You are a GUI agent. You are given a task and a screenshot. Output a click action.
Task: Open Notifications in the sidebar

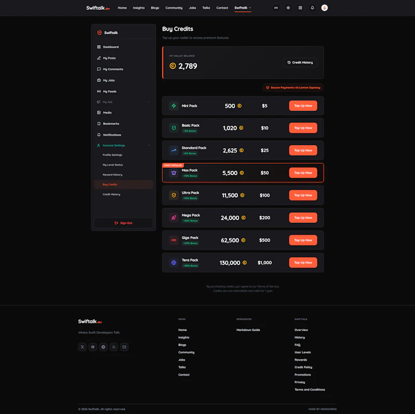(x=123, y=135)
